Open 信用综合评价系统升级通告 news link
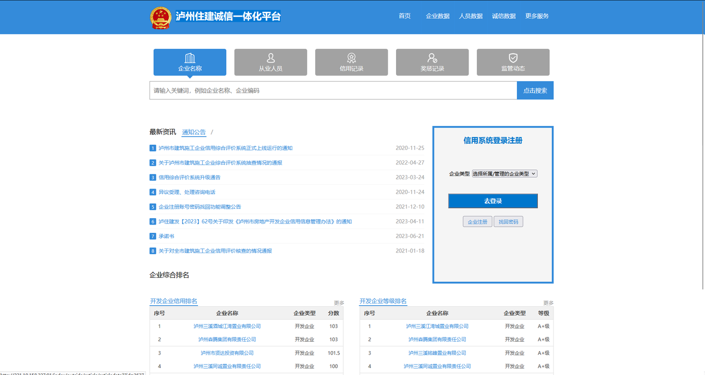The height and width of the screenshot is (375, 705). click(x=189, y=178)
